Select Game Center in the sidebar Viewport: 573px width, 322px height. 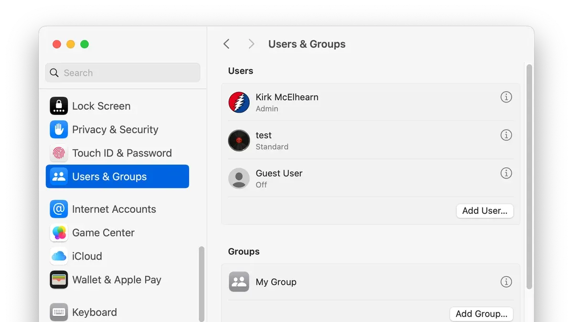[x=117, y=233]
